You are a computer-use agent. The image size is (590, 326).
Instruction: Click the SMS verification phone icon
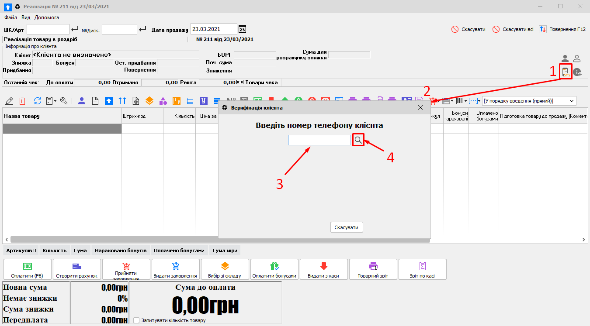tap(566, 72)
